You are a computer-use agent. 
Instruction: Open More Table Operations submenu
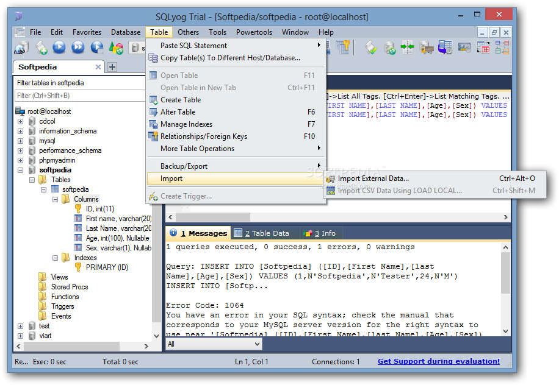coord(236,149)
